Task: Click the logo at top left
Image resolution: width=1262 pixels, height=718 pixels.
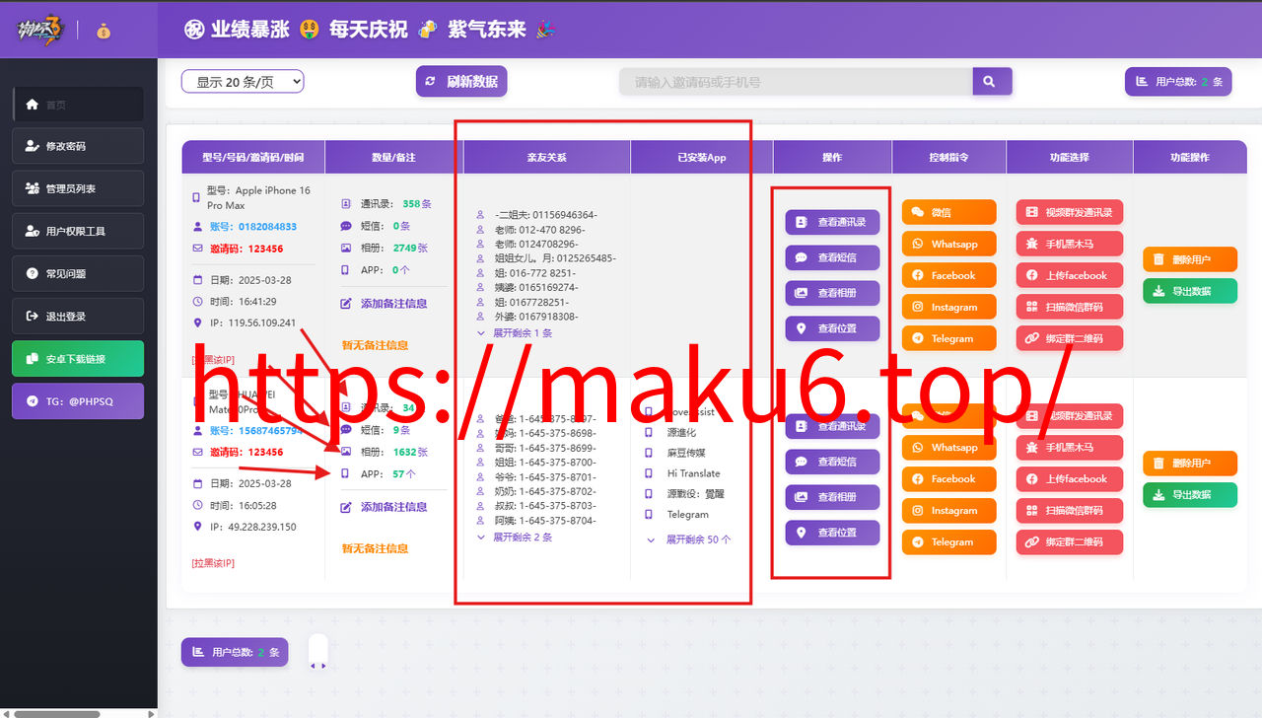Action: pos(39,30)
